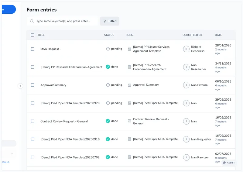Click done checkmark icon for Contract Review Request
243x172 pixels.
(x=108, y=121)
